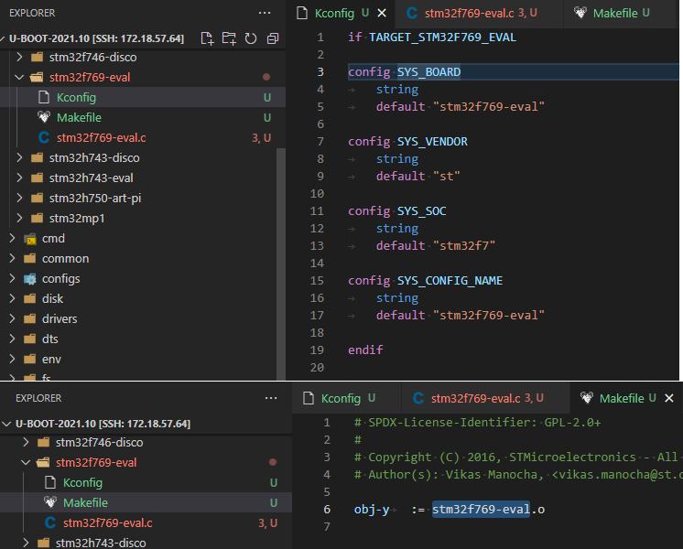Open bottom explorer more actions menu

[271, 398]
